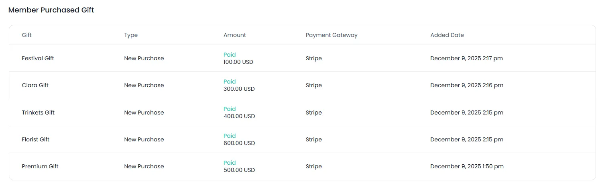
Task: Click the 400.00 USD amount
Action: click(239, 116)
